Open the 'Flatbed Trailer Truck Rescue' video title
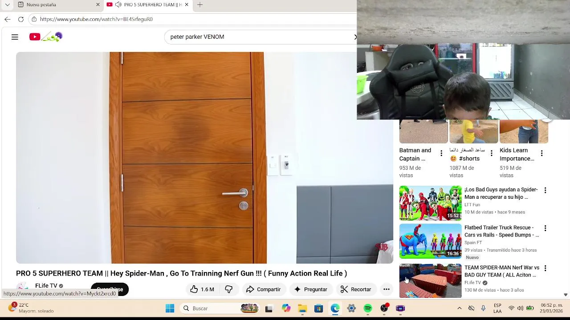 (x=501, y=231)
